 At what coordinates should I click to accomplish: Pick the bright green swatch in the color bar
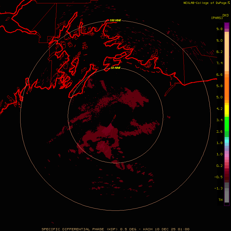point(227,124)
